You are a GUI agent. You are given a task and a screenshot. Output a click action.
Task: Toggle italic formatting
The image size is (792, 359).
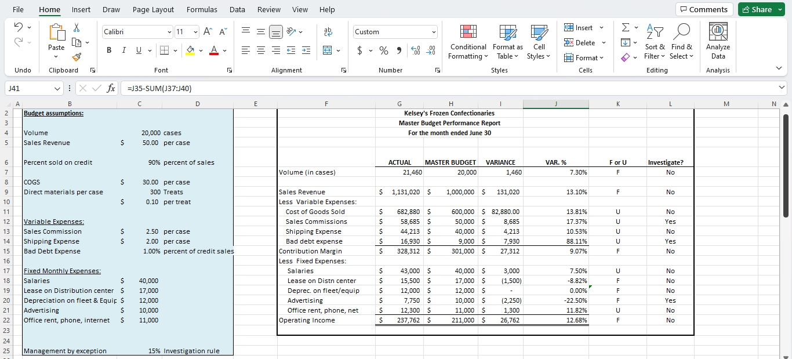pyautogui.click(x=123, y=50)
